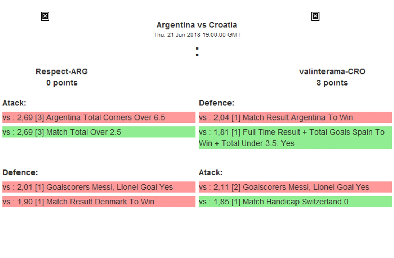
Task: Select Match Handicap Switzerland 0 bet
Action: coord(295,202)
